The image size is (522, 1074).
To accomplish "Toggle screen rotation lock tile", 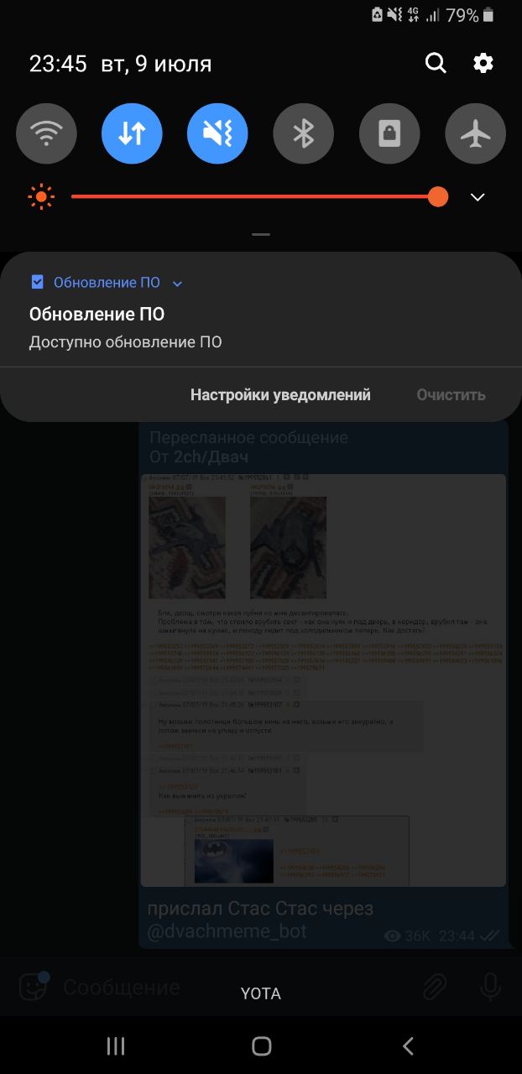I will pyautogui.click(x=389, y=133).
